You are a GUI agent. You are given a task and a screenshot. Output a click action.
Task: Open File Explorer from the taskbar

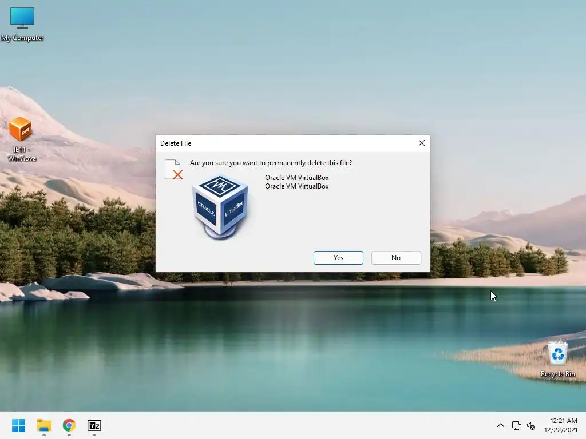(43, 425)
